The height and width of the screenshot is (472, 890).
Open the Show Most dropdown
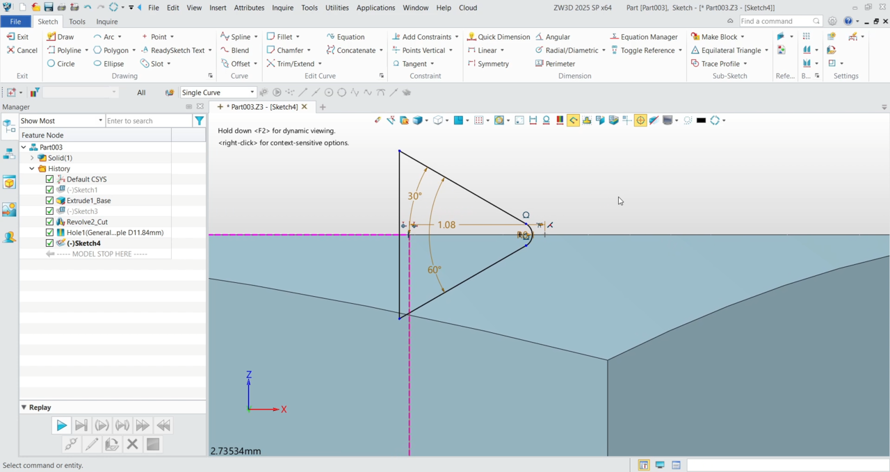click(x=61, y=121)
